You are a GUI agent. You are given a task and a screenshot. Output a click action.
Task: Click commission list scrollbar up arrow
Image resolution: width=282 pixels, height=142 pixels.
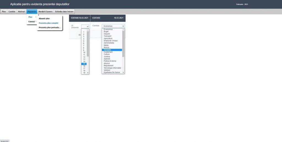(123, 30)
